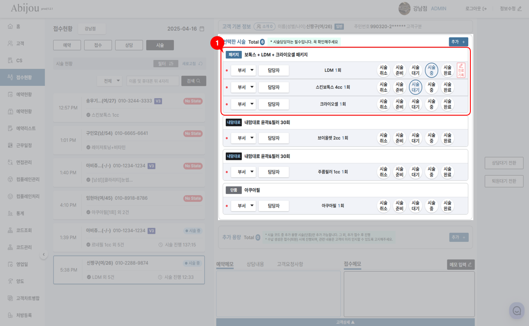This screenshot has width=529, height=326.
Task: Open the 컴플레인관리 sidebar icon
Action: [x=10, y=179]
